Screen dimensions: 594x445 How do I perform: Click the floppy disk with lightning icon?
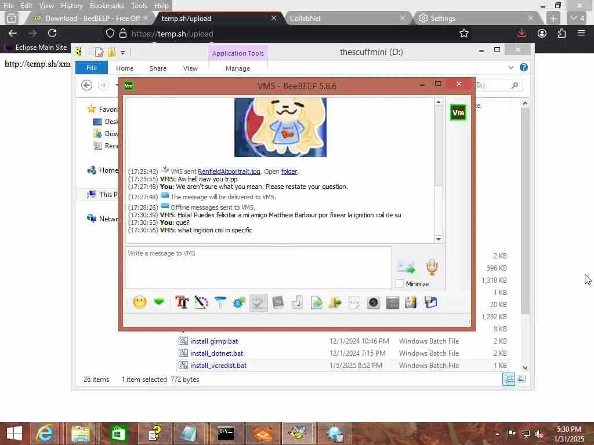tap(411, 302)
